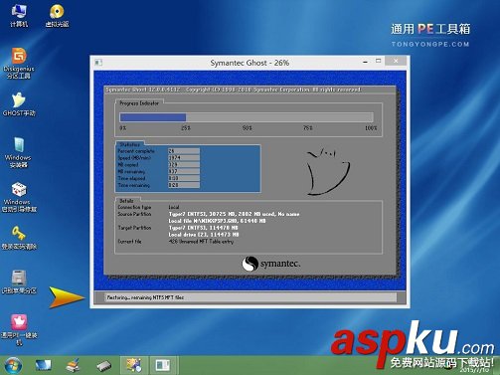Click the restoring NTFS MFT files status bar
Screen dimensions: 500x375
pos(250,297)
